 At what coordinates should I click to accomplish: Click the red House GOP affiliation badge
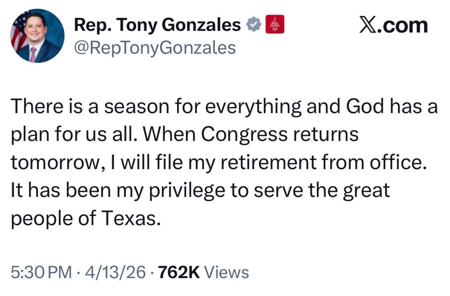[276, 25]
